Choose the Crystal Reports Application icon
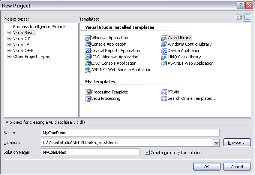This screenshot has width=255, height=175. [x=88, y=50]
